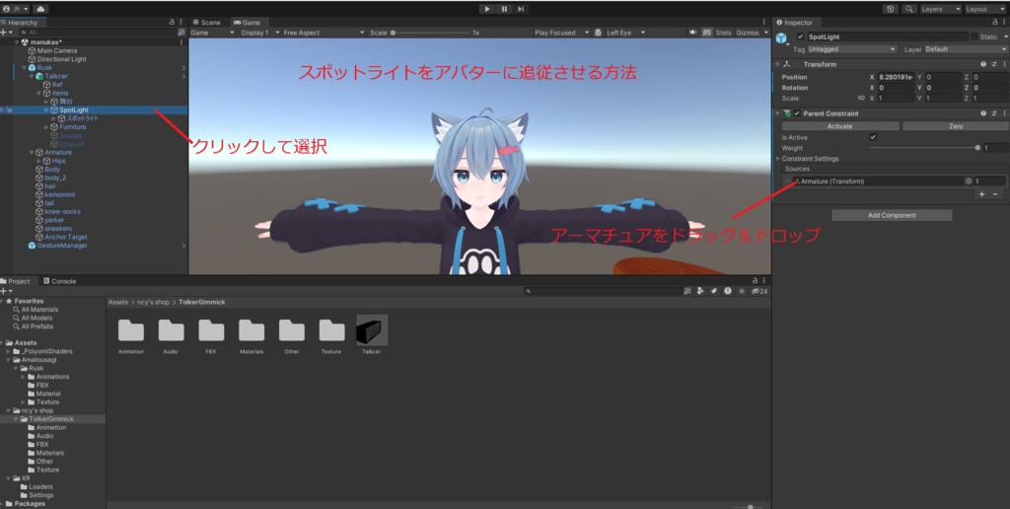Click the global search magnifier icon
1010x509 pixels.
(908, 9)
